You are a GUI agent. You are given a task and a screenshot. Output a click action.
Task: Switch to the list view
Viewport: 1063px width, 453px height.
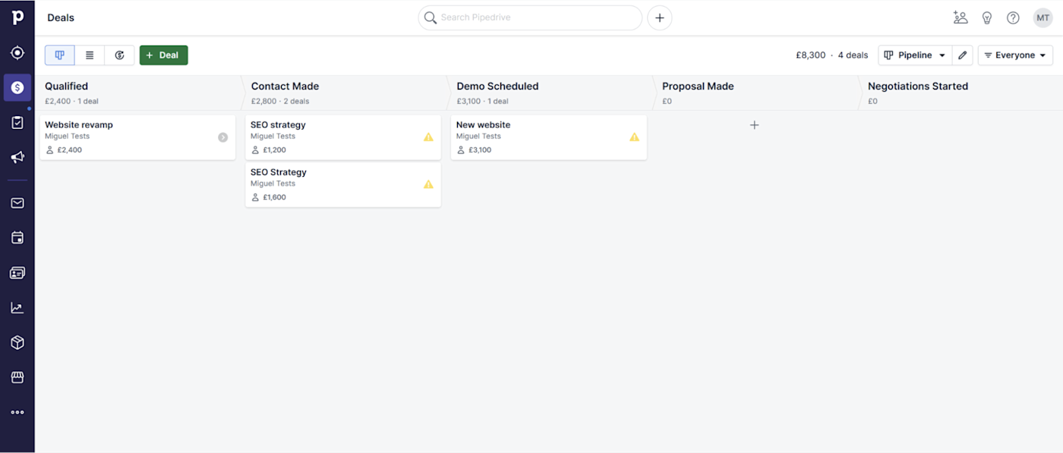pos(90,55)
